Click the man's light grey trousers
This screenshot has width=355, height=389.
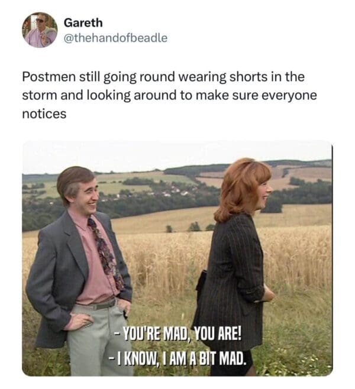point(99,342)
